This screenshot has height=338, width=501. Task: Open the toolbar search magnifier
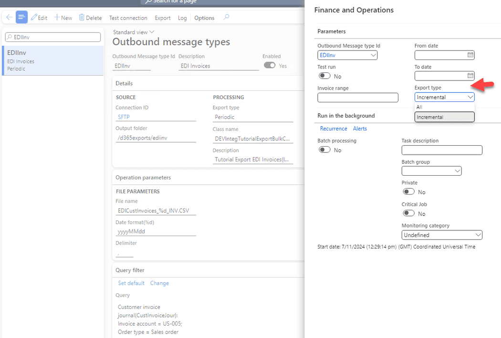[x=226, y=18]
